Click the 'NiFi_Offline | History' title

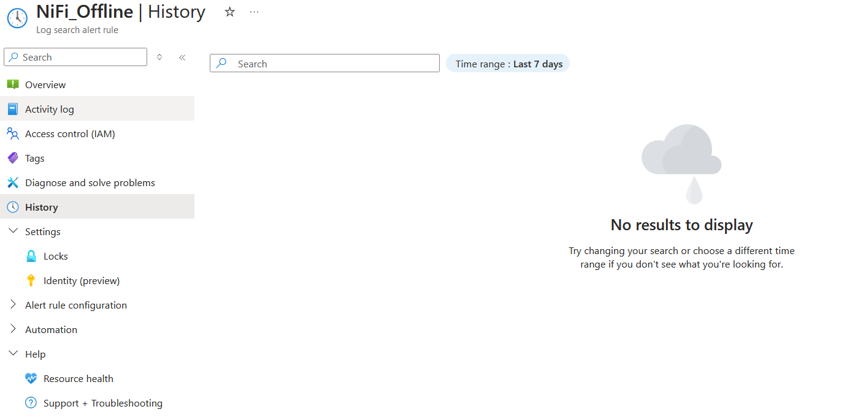121,12
